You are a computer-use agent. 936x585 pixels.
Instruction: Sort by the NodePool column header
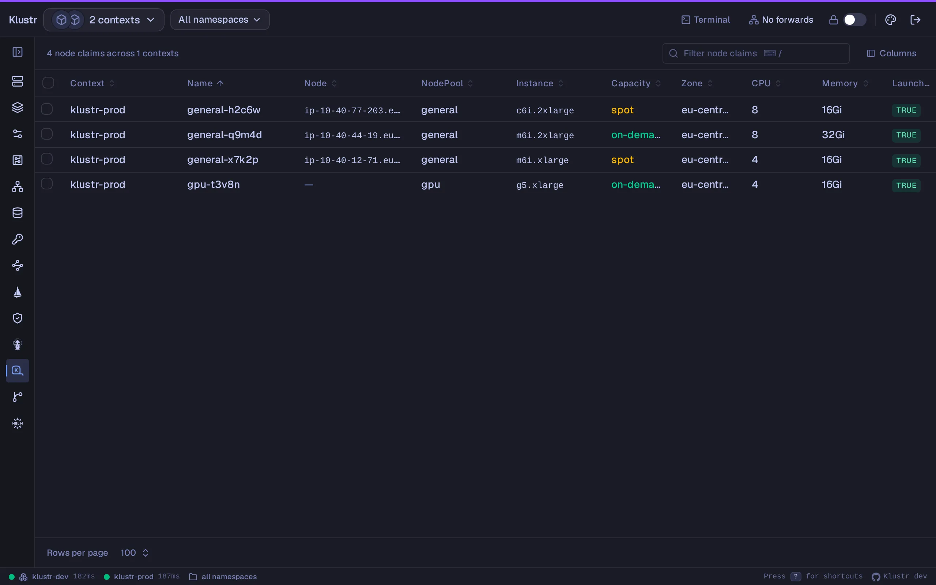click(x=447, y=83)
